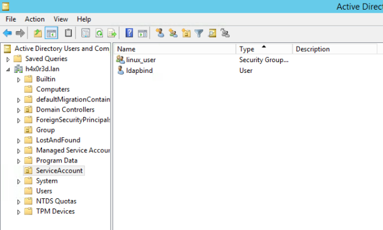Select the LostAndFound folder

[x=58, y=140]
